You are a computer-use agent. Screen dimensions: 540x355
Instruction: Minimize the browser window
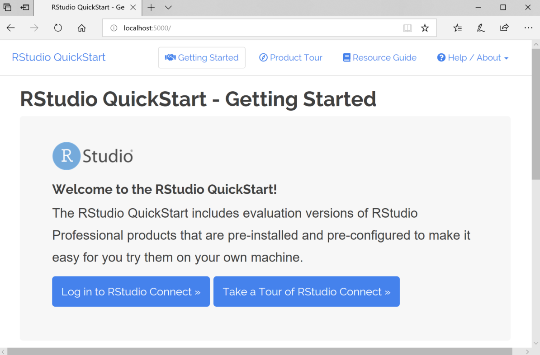(478, 7)
